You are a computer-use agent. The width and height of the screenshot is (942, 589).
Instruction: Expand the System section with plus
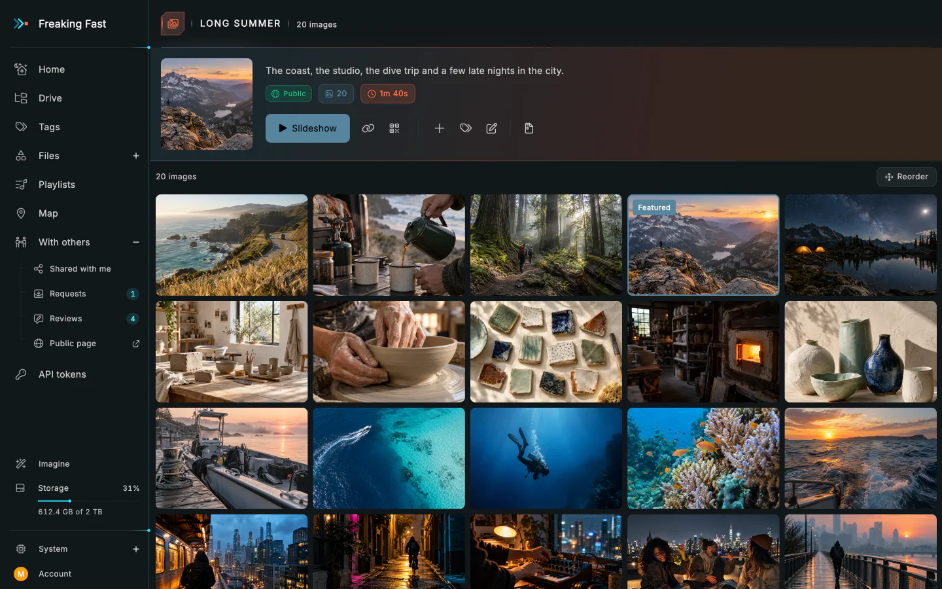[136, 549]
